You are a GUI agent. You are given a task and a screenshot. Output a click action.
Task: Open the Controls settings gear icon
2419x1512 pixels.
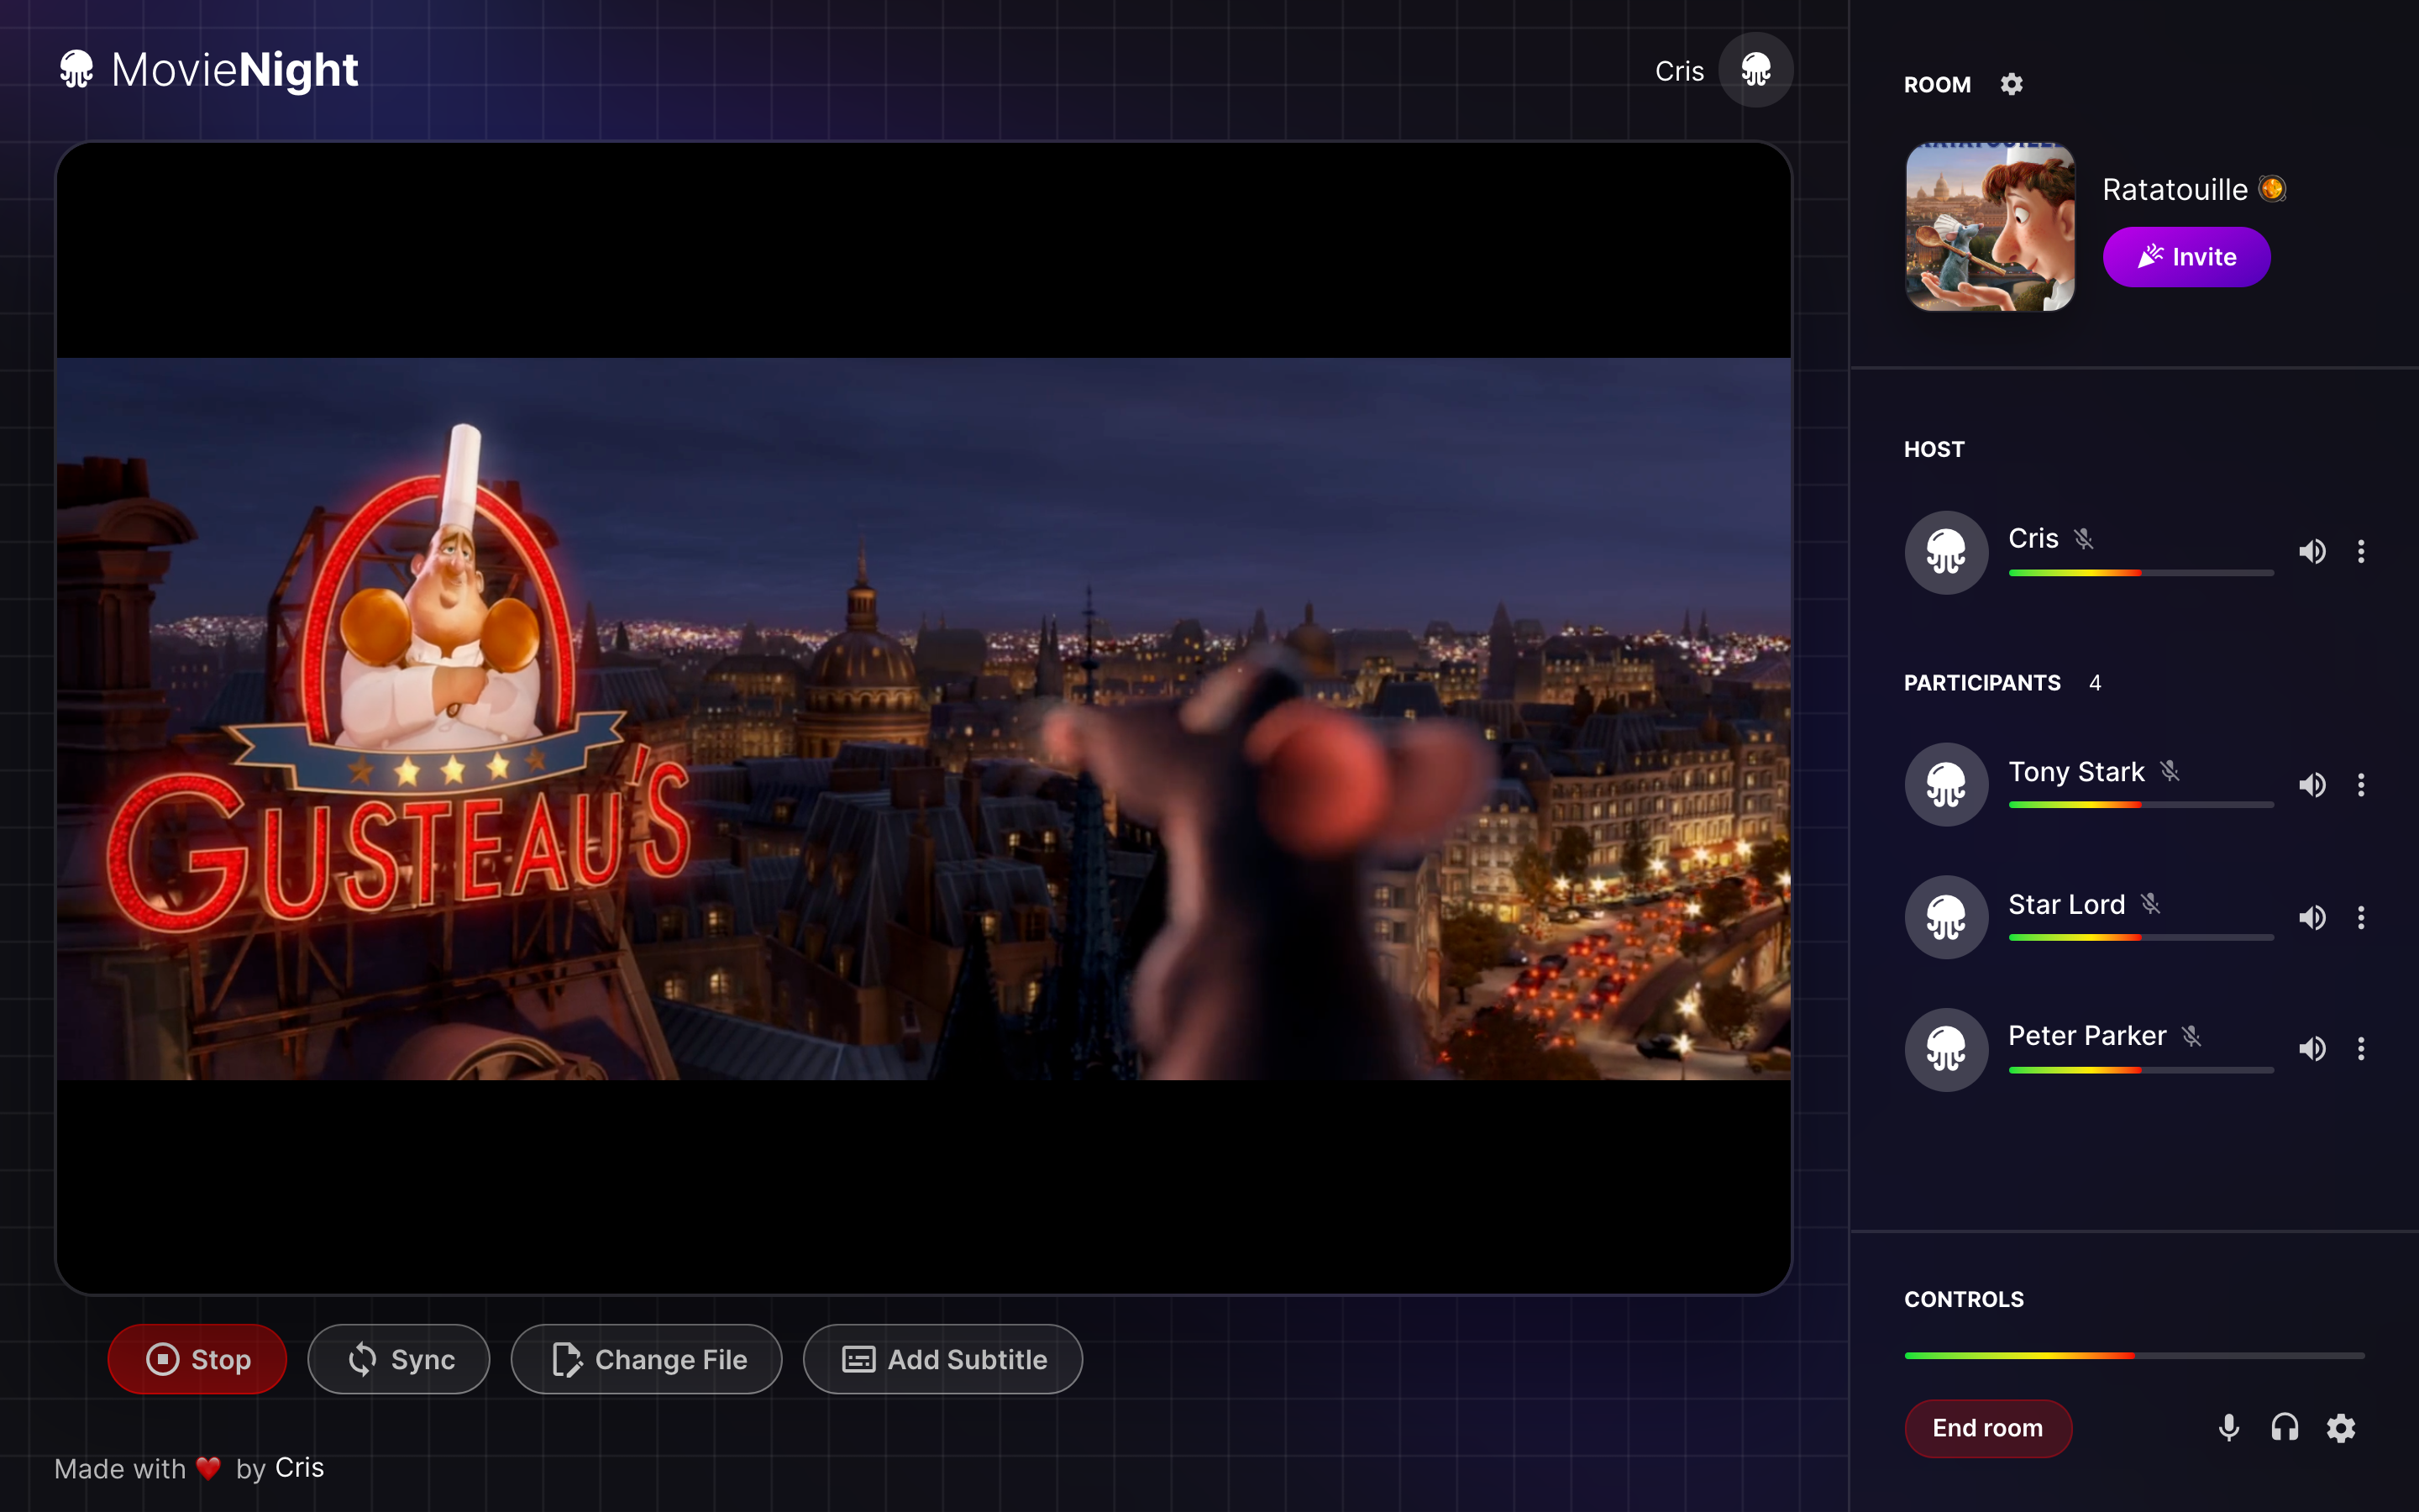(2341, 1427)
